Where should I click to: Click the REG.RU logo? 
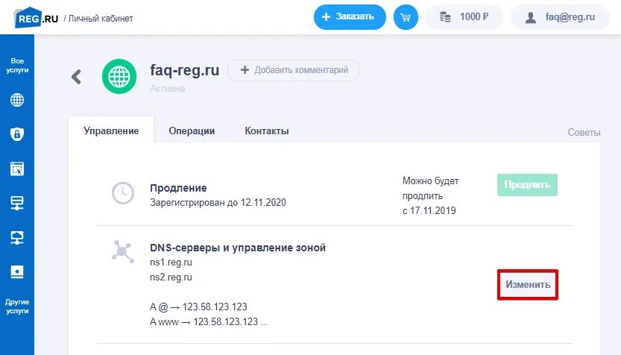37,16
